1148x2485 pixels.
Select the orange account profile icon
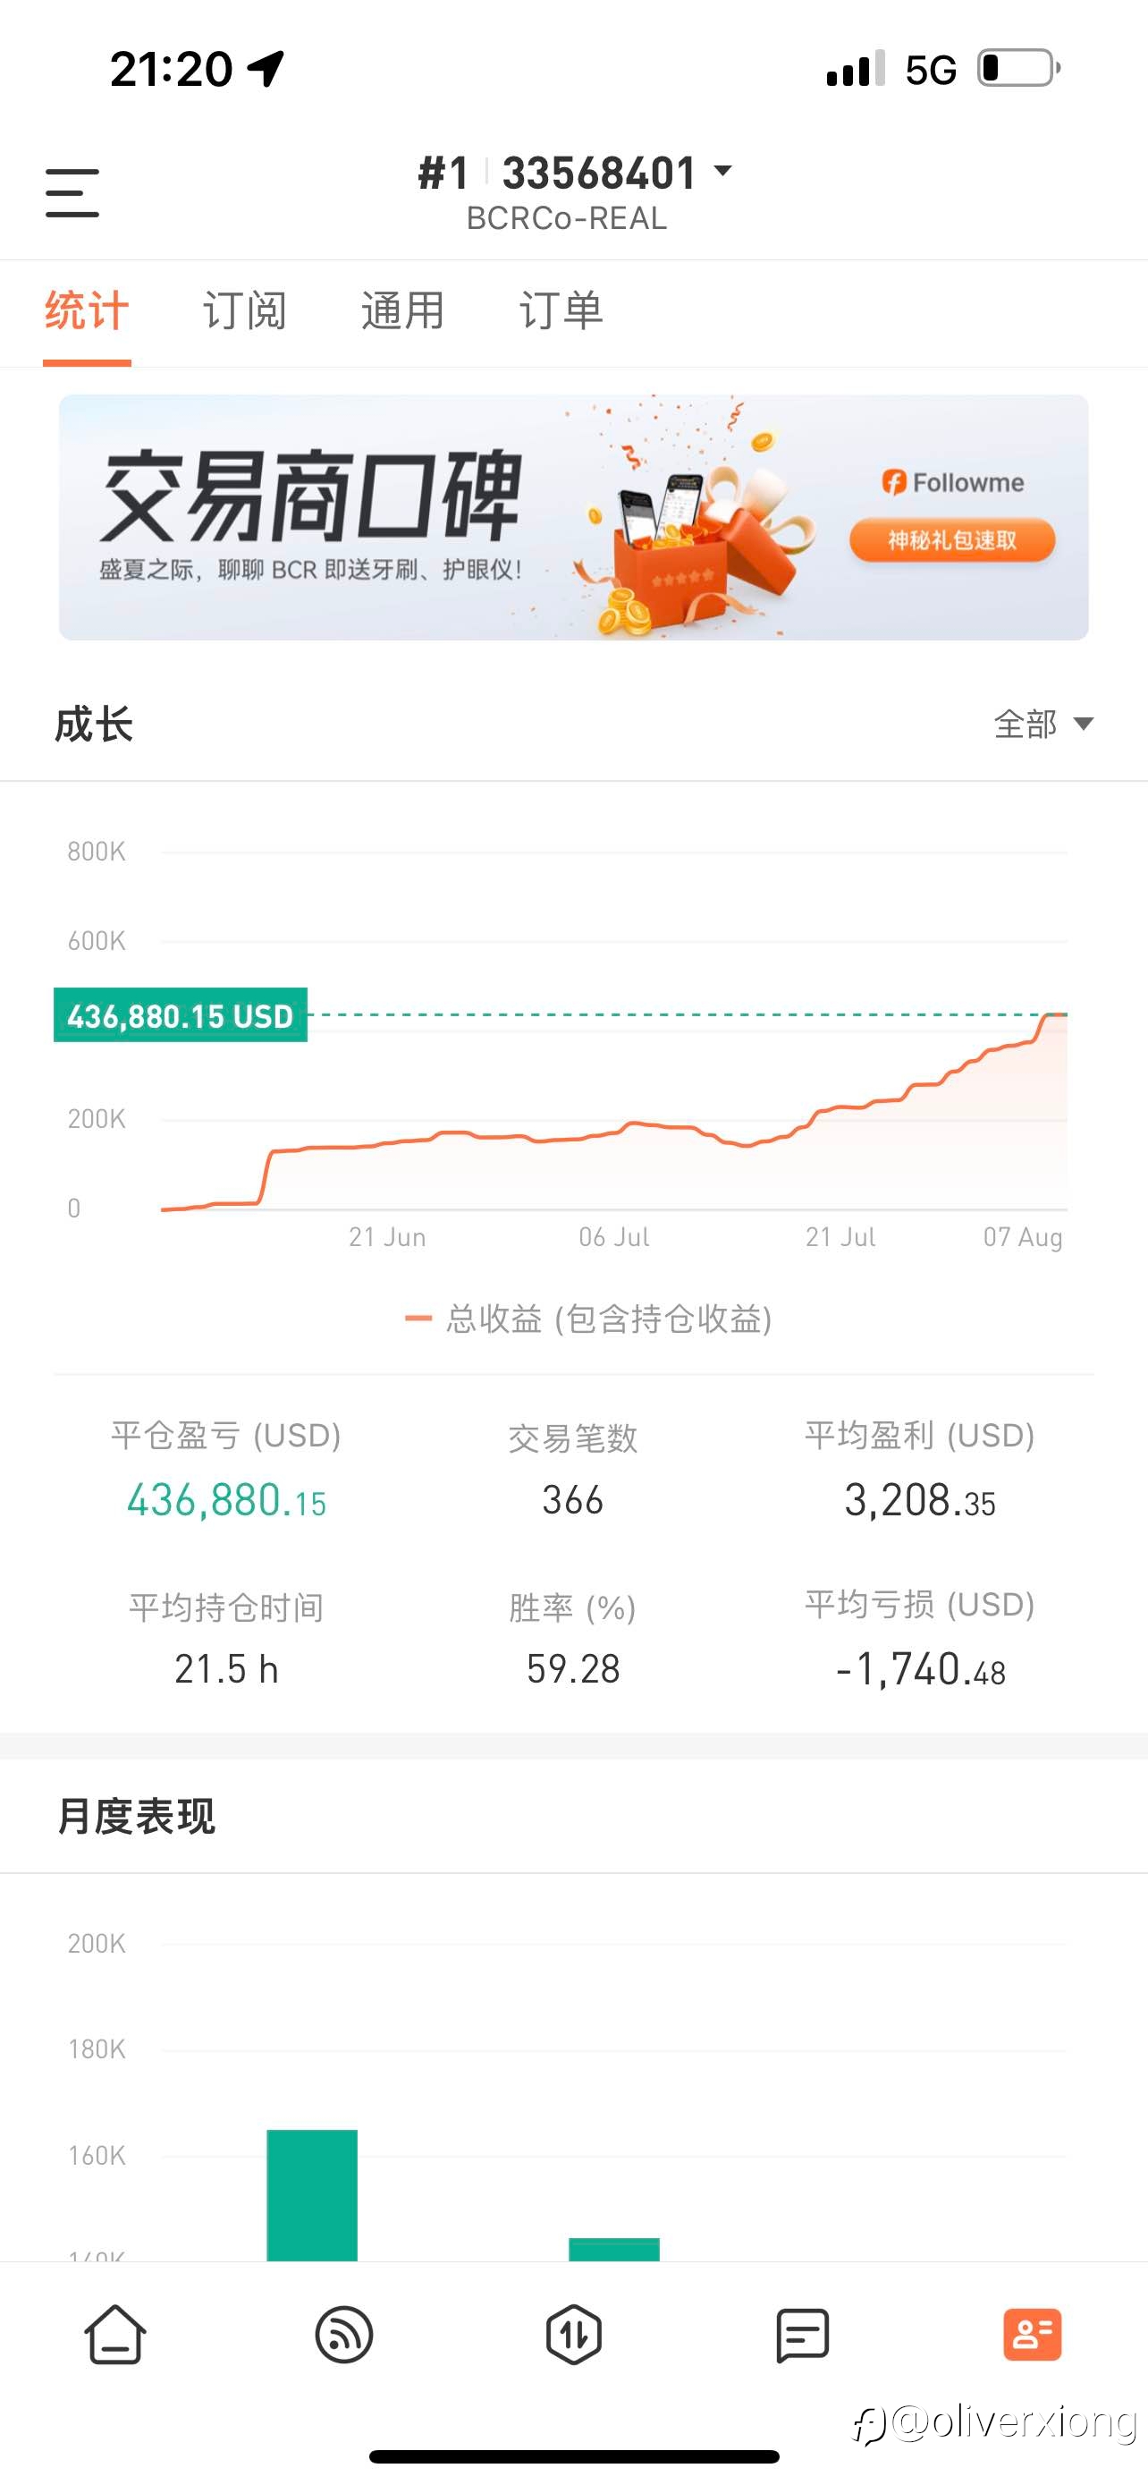pyautogui.click(x=1033, y=2335)
